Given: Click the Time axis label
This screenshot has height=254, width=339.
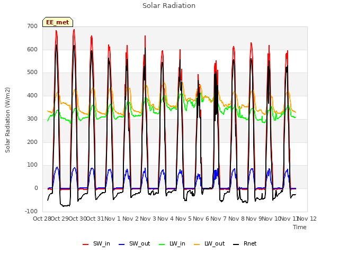Looking at the screenshot, I should (x=300, y=227).
